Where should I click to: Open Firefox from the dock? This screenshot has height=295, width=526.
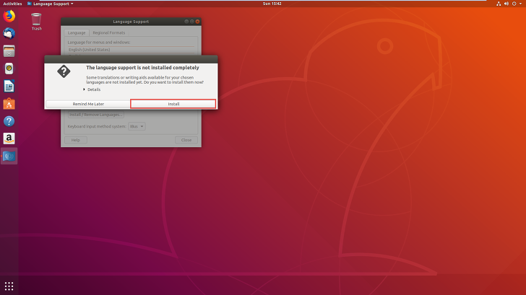point(9,16)
